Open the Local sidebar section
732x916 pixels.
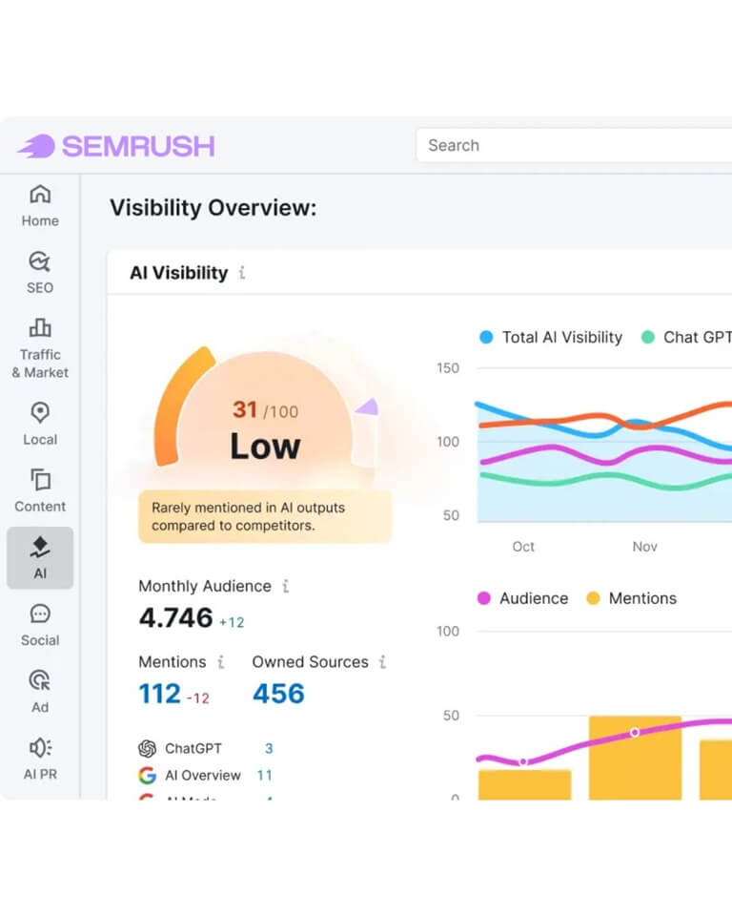(40, 424)
